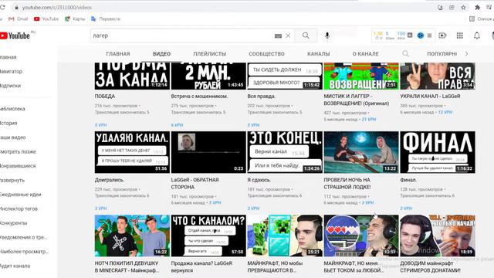Open Ежедневные идеи in the sidebar
The width and height of the screenshot is (494, 278).
click(x=21, y=195)
